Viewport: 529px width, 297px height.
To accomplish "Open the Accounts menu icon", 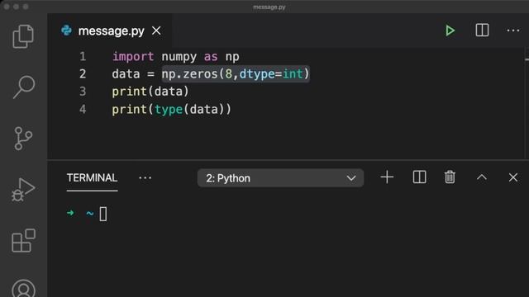I will pyautogui.click(x=23, y=288).
